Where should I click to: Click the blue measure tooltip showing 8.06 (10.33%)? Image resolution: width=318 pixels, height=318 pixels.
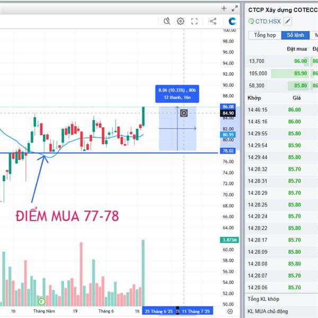tap(177, 94)
